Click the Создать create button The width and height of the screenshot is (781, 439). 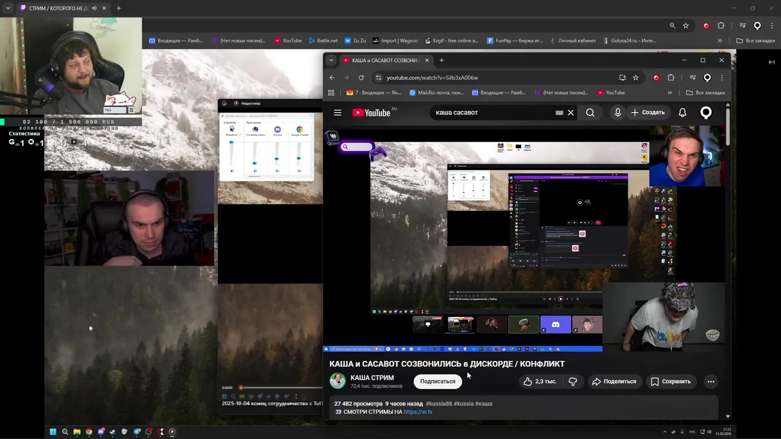coord(648,112)
